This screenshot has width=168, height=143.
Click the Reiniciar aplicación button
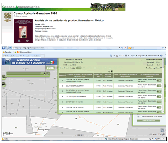tap(149, 120)
